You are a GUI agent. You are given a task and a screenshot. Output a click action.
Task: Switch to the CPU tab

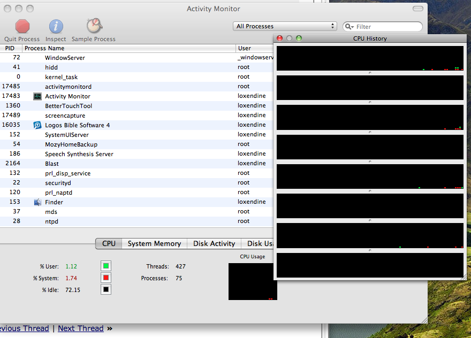pyautogui.click(x=109, y=243)
